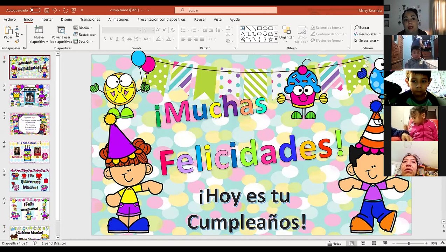Select the oval shape in gallery
Image resolution: width=446 pixels, height=252 pixels.
(265, 28)
